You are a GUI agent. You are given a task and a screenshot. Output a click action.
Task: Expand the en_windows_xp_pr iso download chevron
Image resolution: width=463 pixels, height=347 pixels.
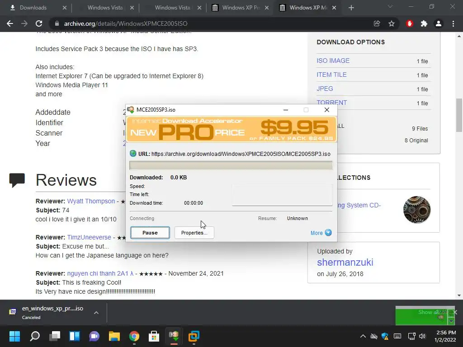96,313
